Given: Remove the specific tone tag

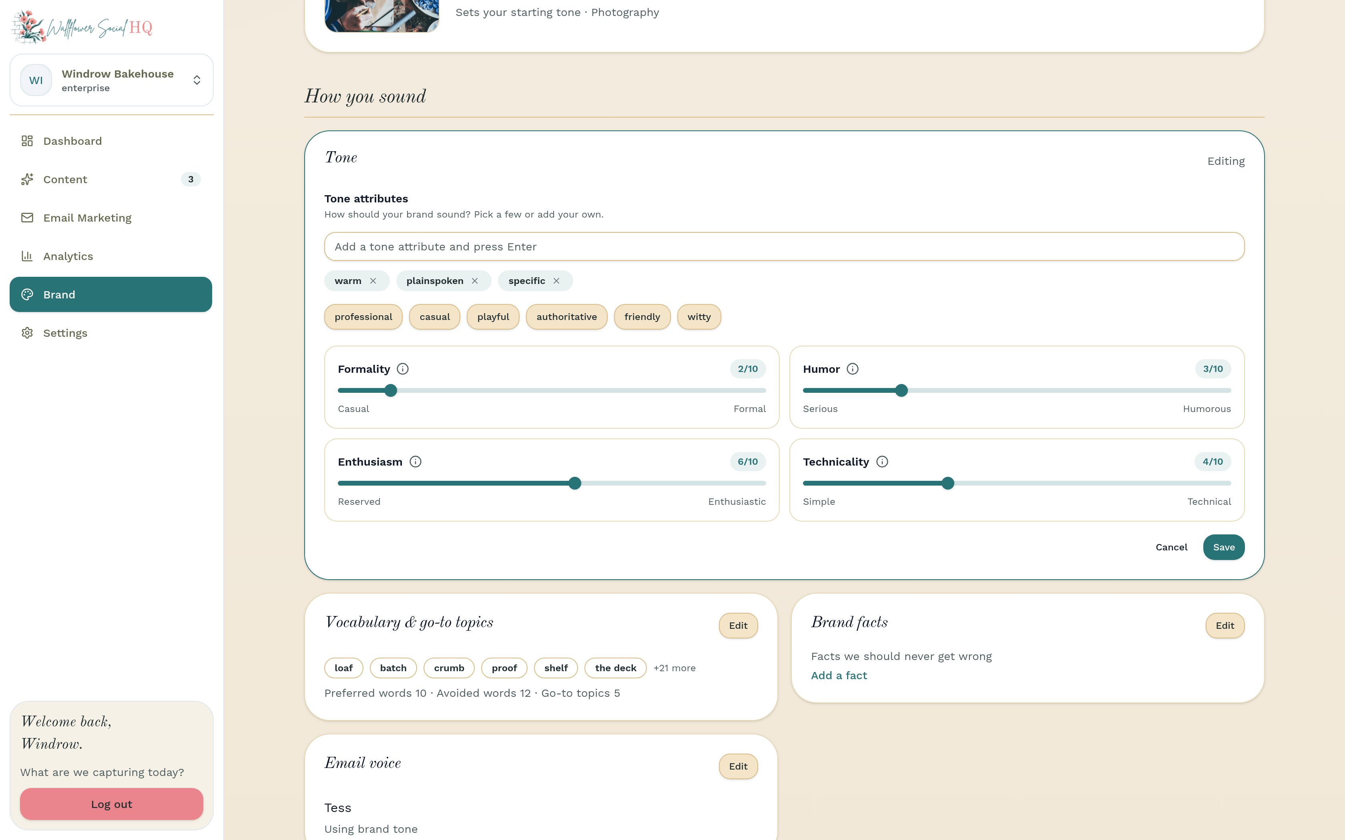Looking at the screenshot, I should click(x=556, y=281).
